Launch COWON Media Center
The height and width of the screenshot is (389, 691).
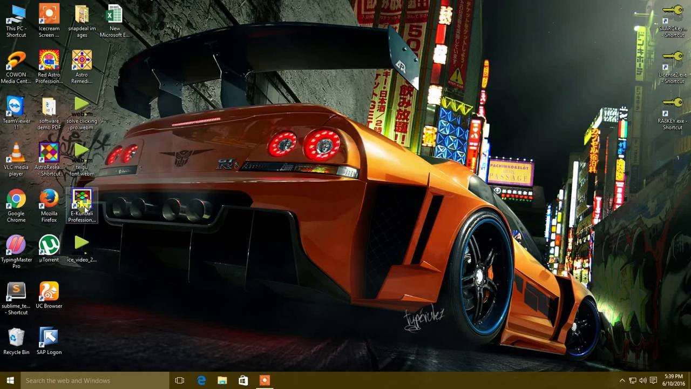16,68
